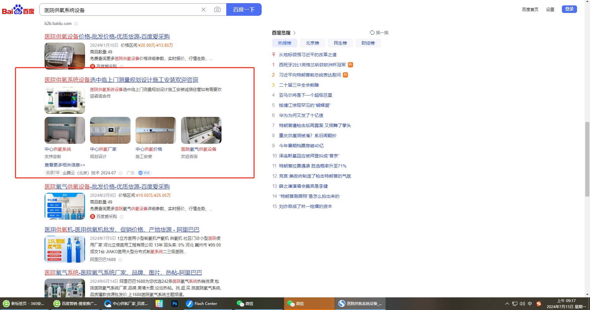
Task: Open result 医院供氧设备价格-批发价格-优质货源-百度爱采购
Action: [107, 37]
